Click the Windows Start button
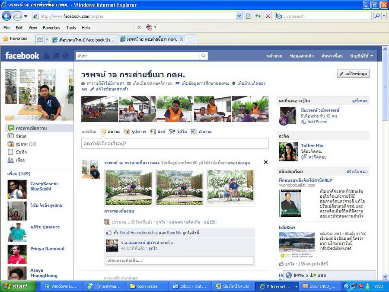Image resolution: width=389 pixels, height=292 pixels. click(16, 286)
